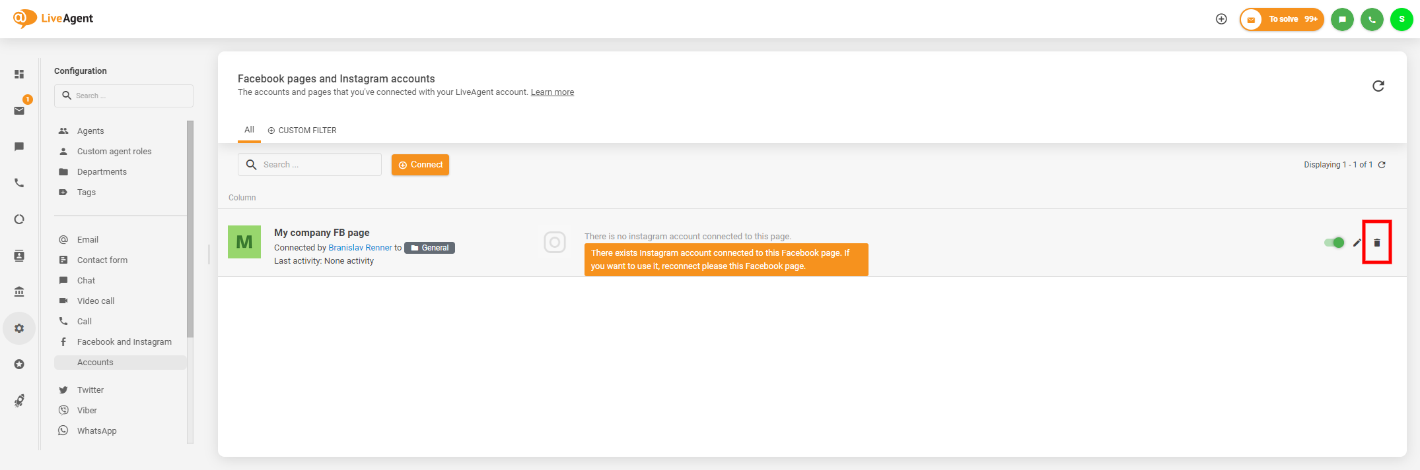Open the To solve 99+ tickets button
Viewport: 1420px width, 470px height.
click(x=1281, y=19)
